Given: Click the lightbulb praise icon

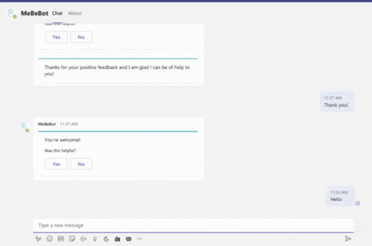Looking at the screenshot, I should point(95,239).
